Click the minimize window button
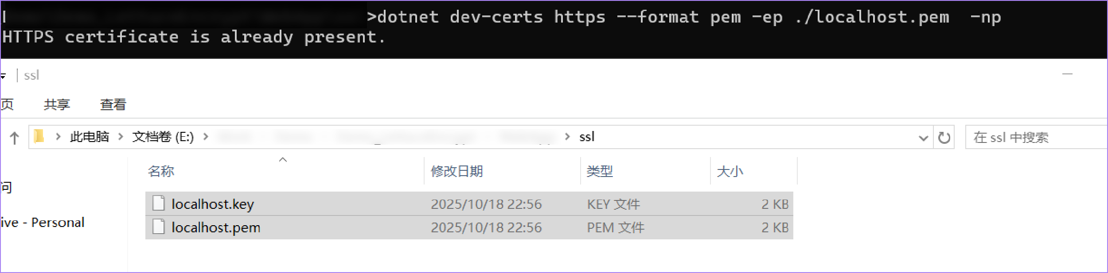Screen dimensions: 1108x273 click(1067, 74)
